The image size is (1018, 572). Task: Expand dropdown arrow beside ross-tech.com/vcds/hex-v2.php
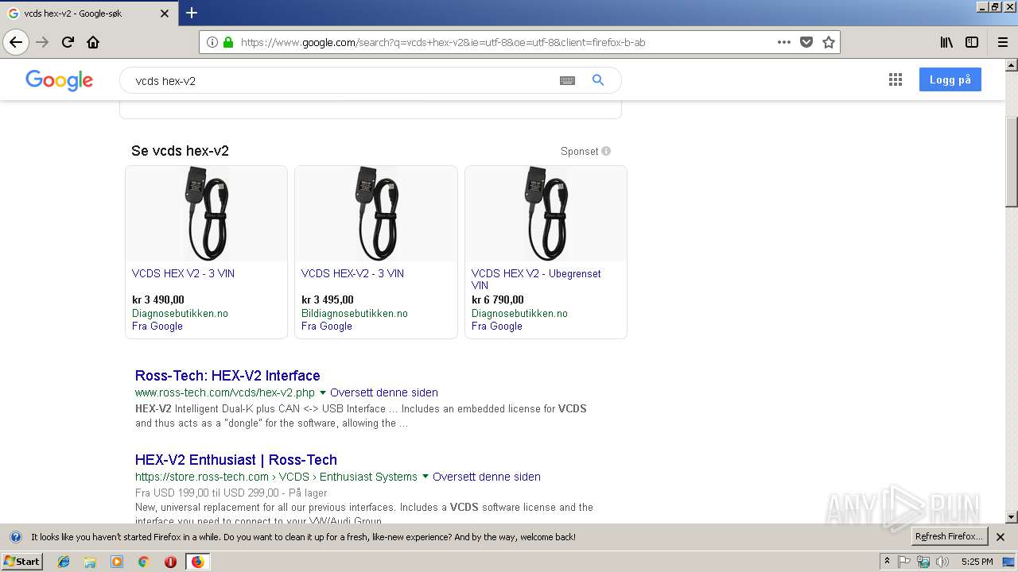pyautogui.click(x=323, y=392)
